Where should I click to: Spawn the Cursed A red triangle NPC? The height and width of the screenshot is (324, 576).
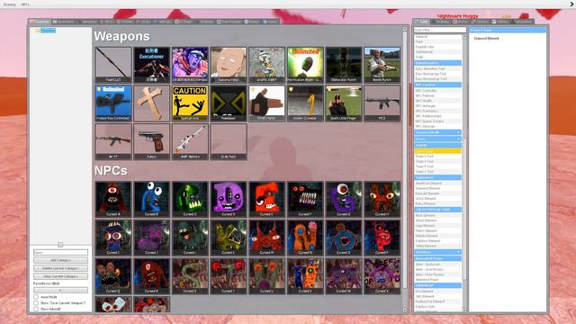[113, 199]
